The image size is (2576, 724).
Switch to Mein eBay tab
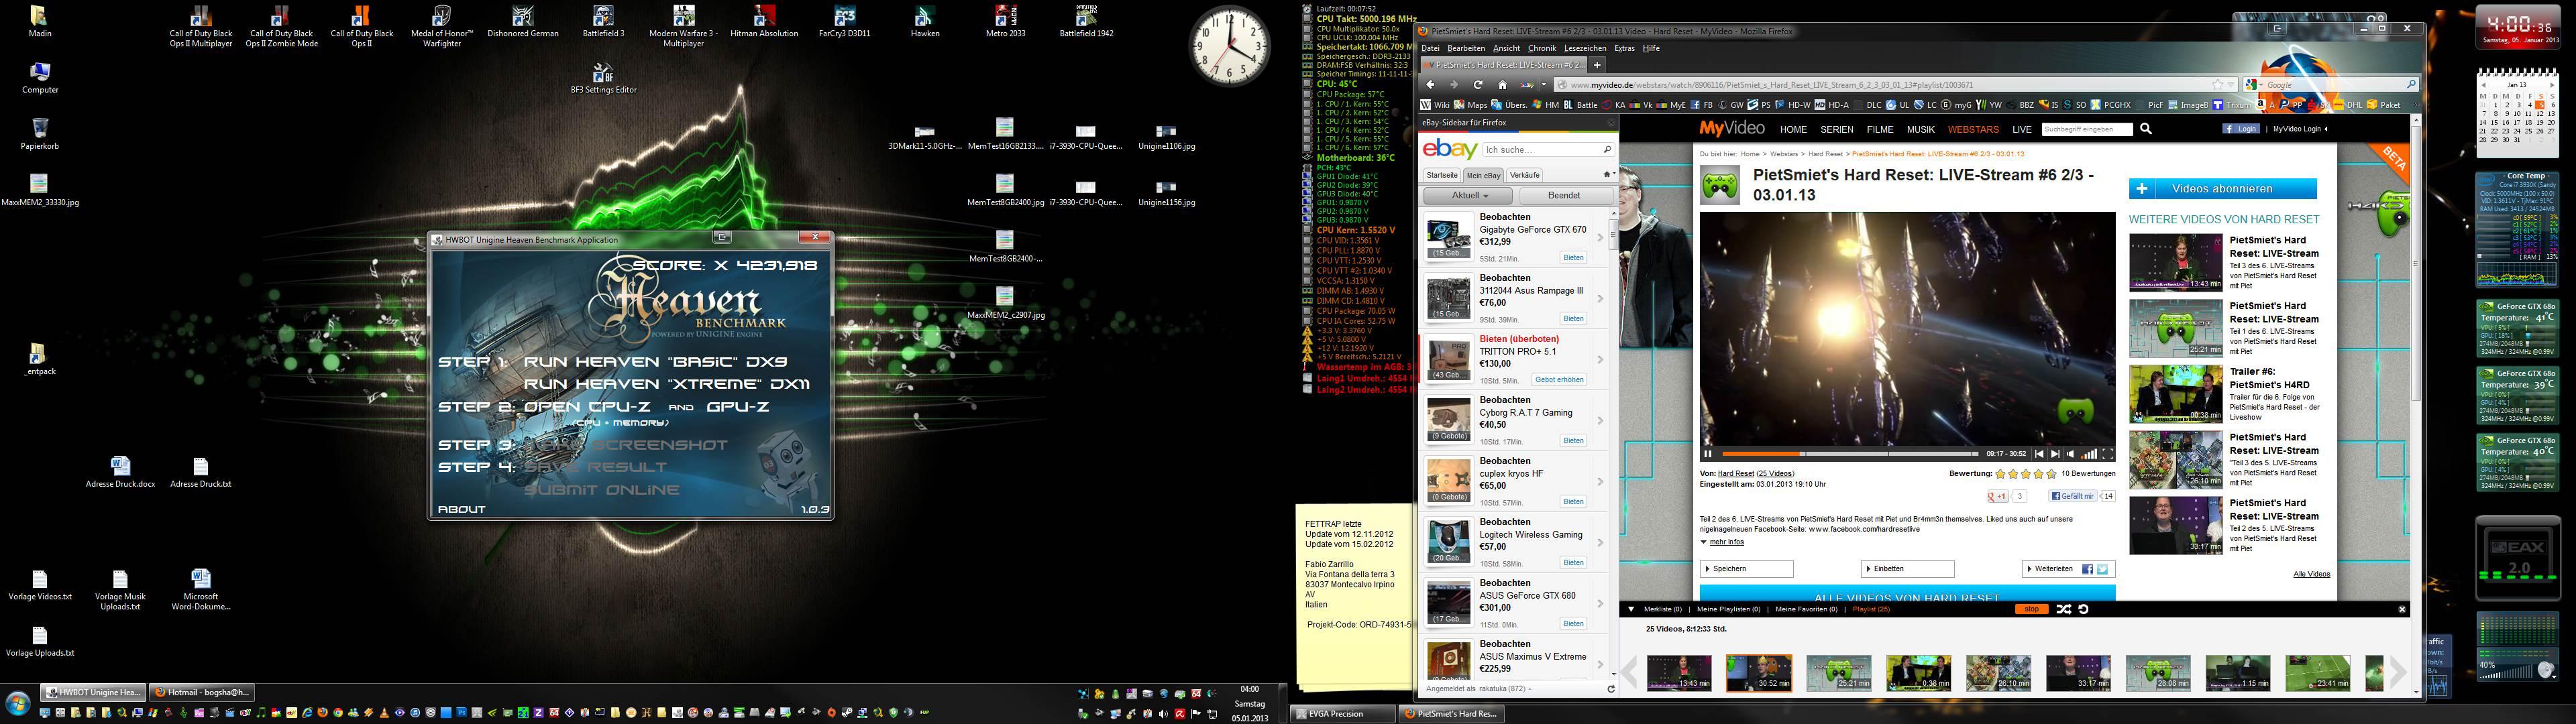tap(1483, 175)
